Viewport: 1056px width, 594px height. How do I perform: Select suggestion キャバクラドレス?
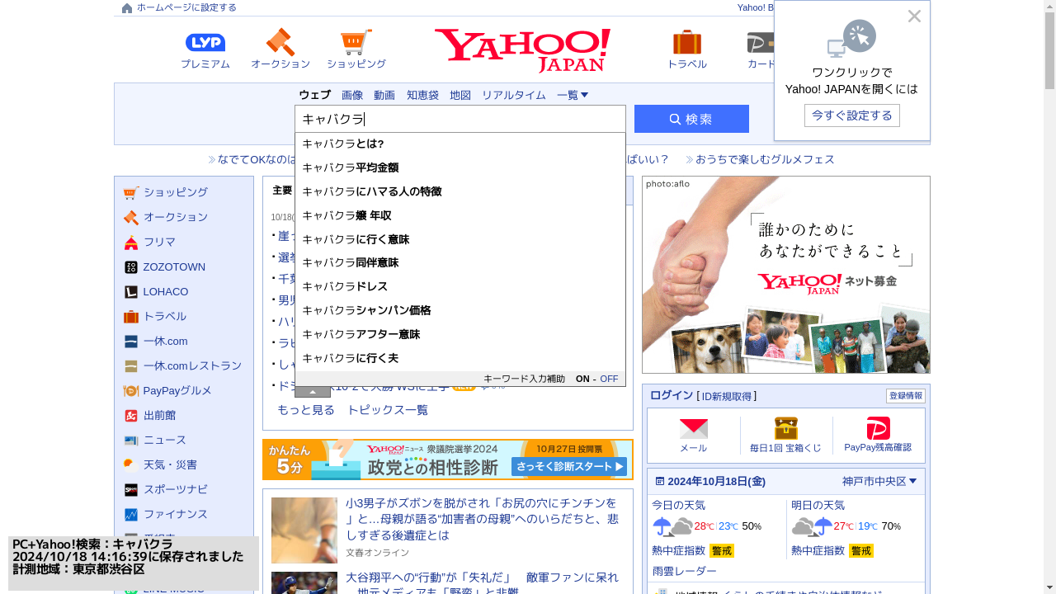click(x=460, y=286)
